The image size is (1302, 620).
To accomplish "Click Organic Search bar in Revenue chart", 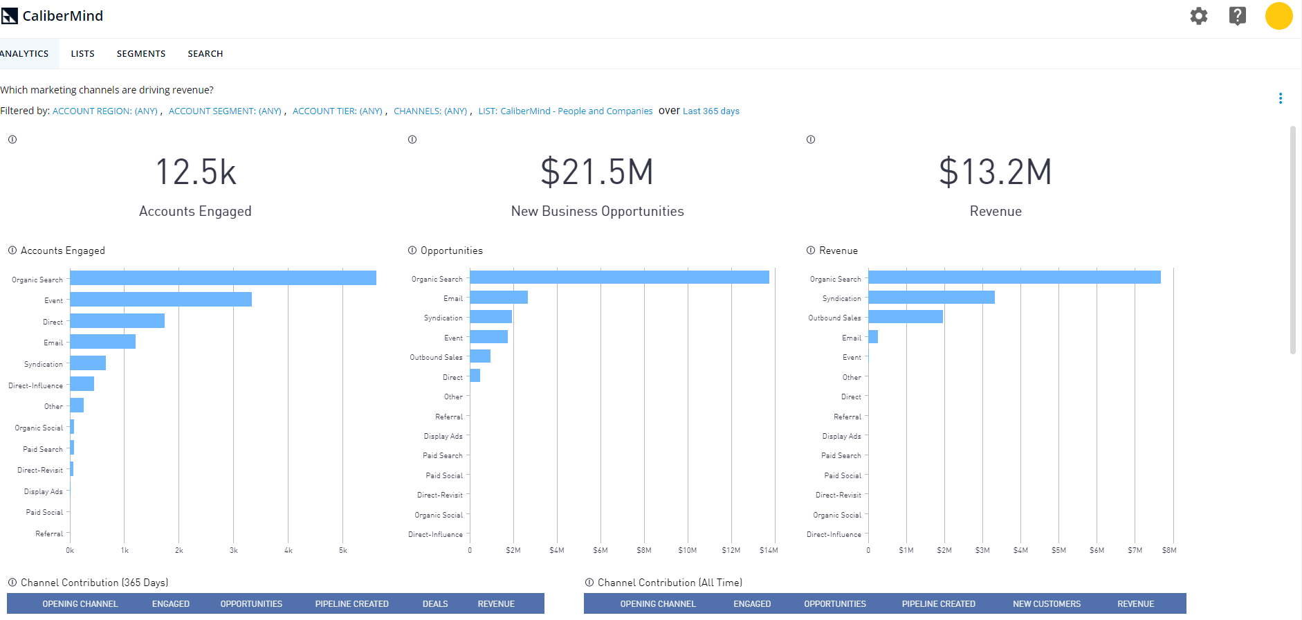I will click(1015, 277).
